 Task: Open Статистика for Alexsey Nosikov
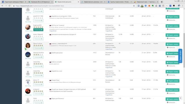(x=38, y=57)
